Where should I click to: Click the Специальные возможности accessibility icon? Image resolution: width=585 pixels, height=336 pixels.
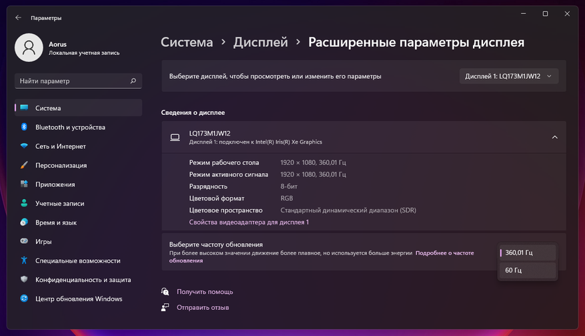(24, 261)
